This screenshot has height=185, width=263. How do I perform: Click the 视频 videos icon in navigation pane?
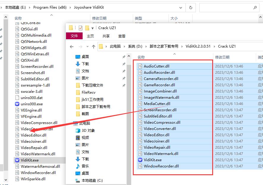click(78, 138)
